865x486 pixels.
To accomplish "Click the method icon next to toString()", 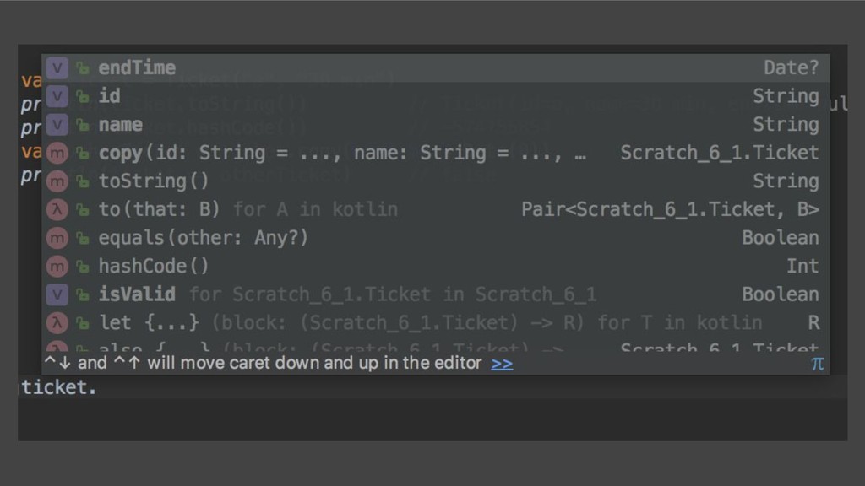I will tap(57, 181).
